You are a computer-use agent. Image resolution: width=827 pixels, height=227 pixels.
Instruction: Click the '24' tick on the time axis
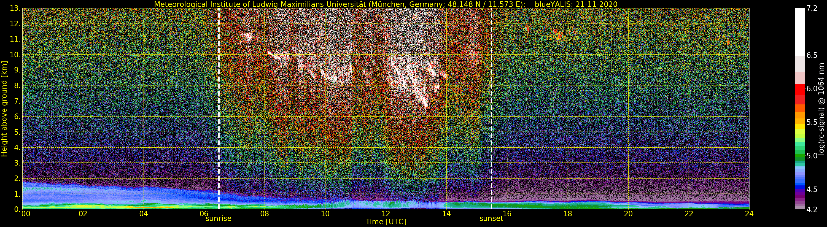[749, 214]
